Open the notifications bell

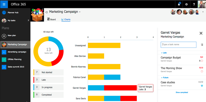click(179, 4)
